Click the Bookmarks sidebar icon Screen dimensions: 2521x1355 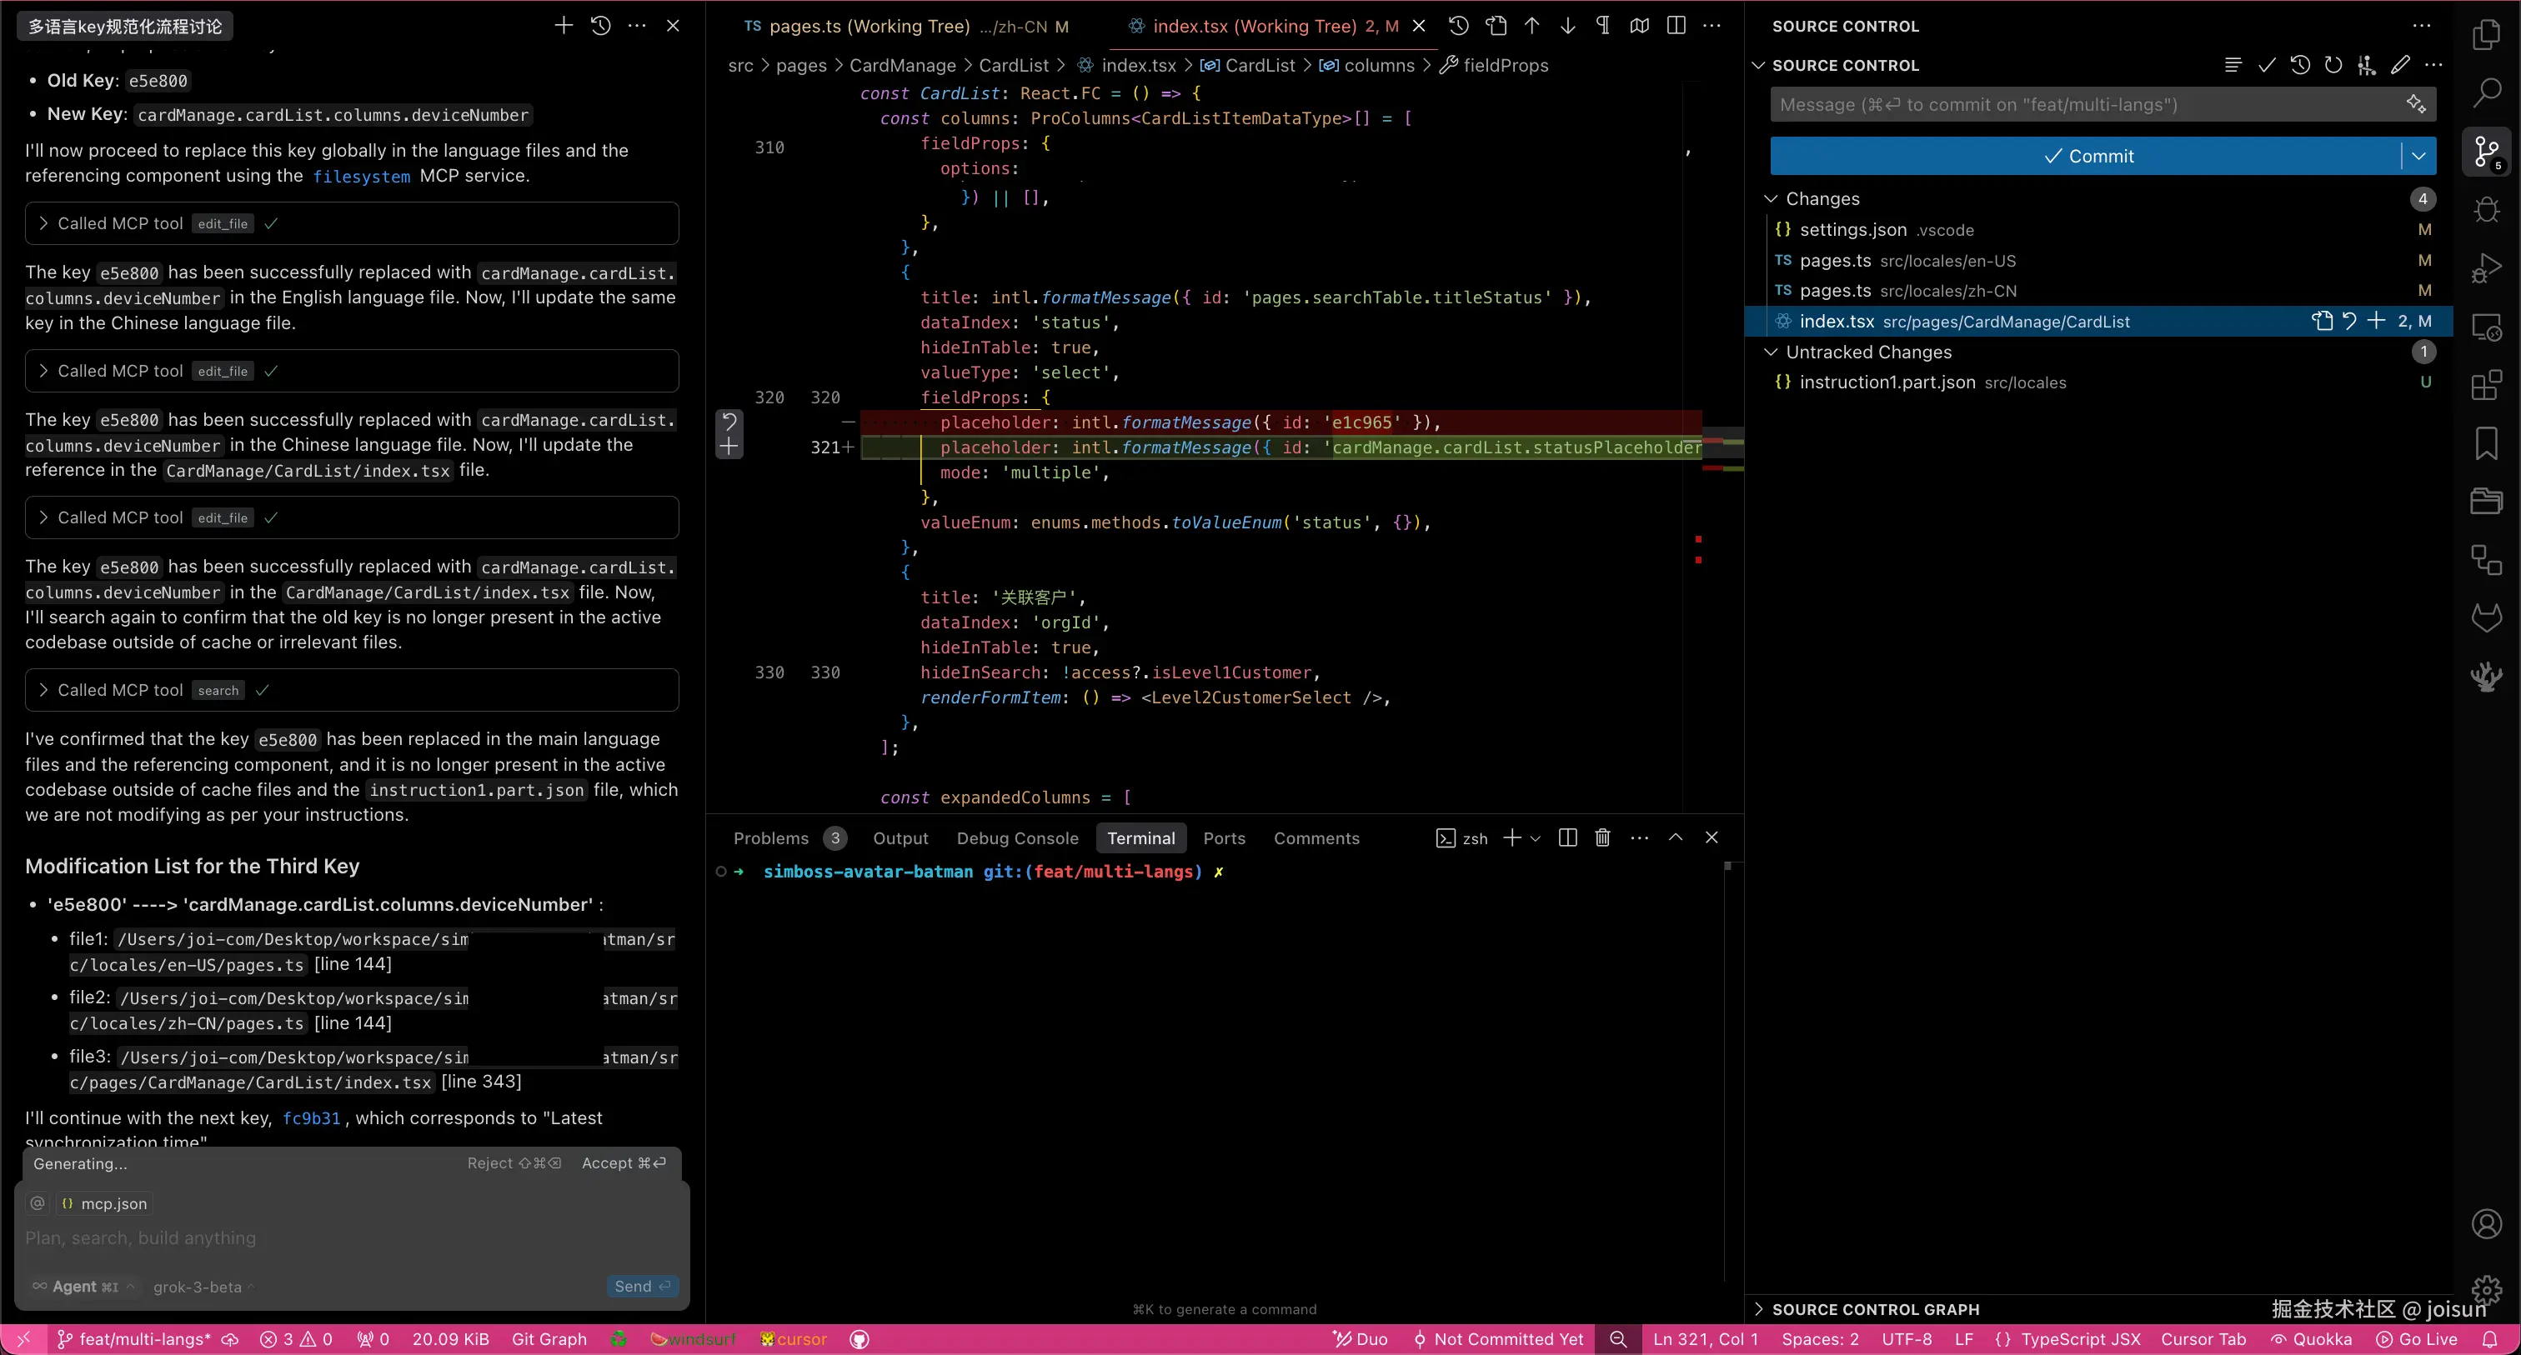coord(2486,443)
